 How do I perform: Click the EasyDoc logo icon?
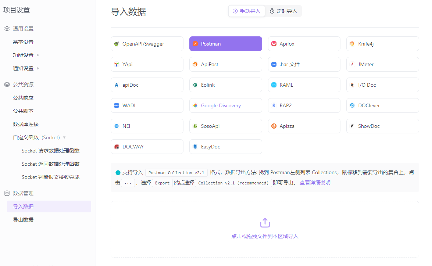click(x=195, y=147)
